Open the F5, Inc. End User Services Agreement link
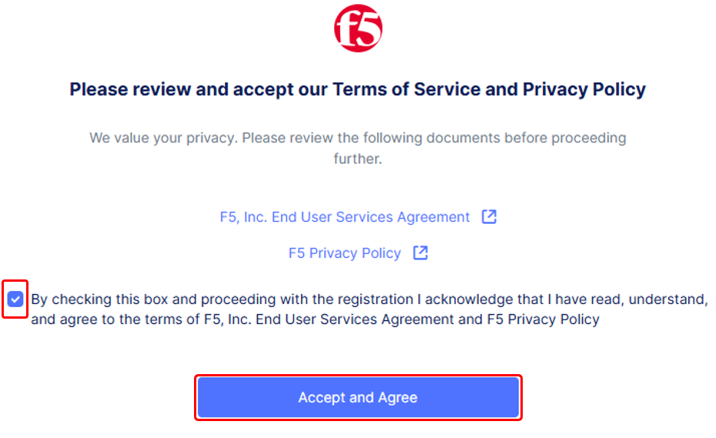The height and width of the screenshot is (438, 716). [x=345, y=217]
